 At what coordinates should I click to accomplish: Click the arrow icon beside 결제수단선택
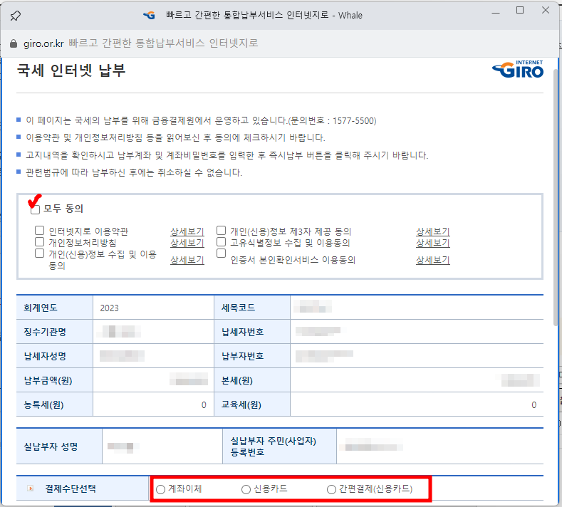click(31, 488)
